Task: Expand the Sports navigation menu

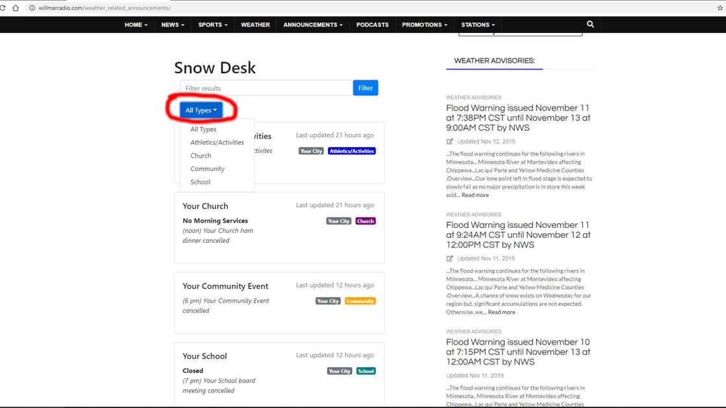Action: [213, 25]
